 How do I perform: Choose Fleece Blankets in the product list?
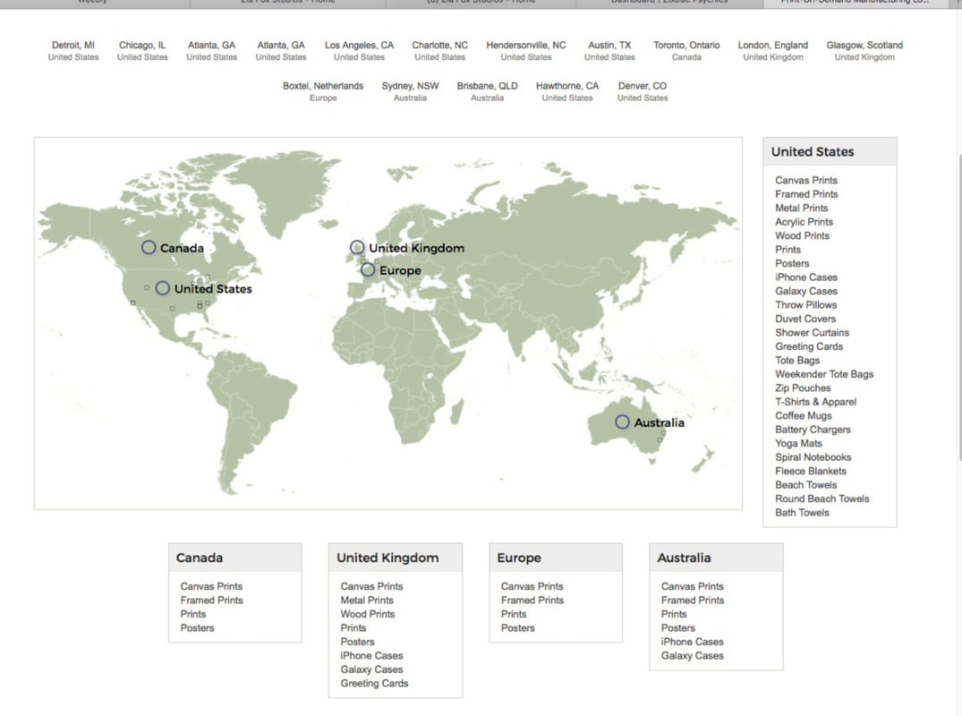[x=811, y=471]
